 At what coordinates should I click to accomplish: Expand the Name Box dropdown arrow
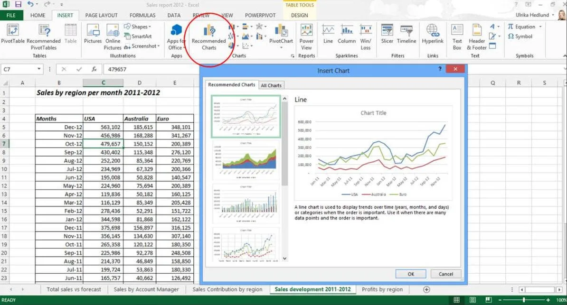click(x=39, y=69)
